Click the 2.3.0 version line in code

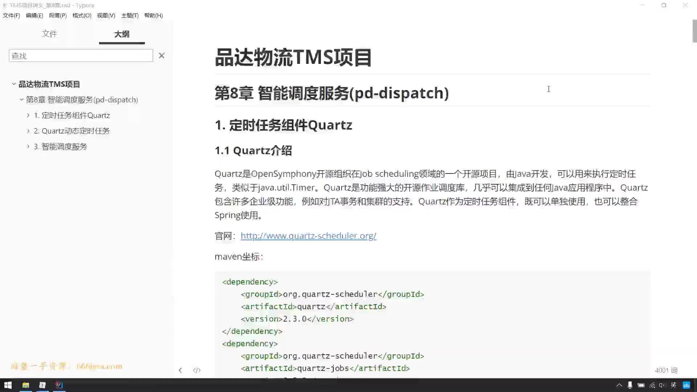[x=297, y=319]
